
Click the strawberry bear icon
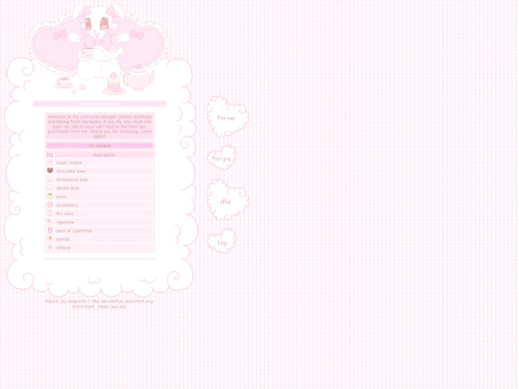[x=50, y=179]
